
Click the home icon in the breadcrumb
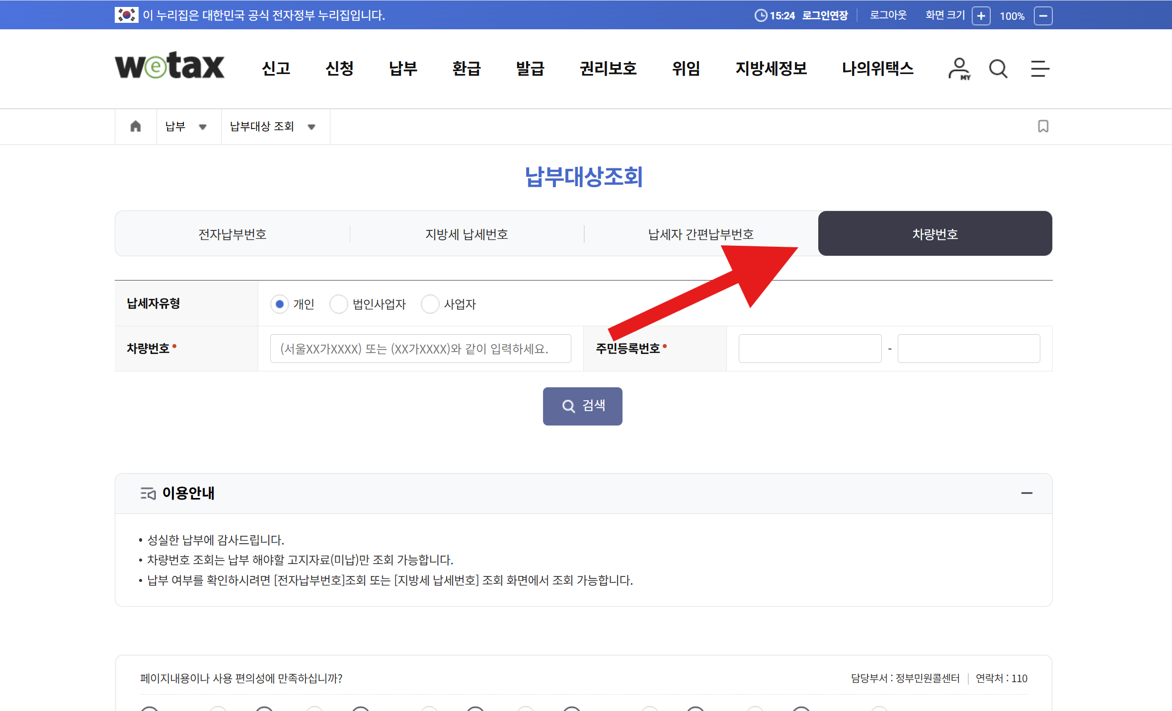pyautogui.click(x=136, y=126)
